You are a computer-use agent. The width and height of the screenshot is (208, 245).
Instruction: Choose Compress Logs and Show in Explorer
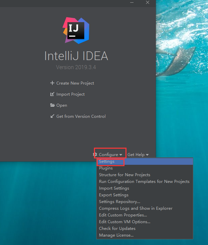click(x=145, y=208)
